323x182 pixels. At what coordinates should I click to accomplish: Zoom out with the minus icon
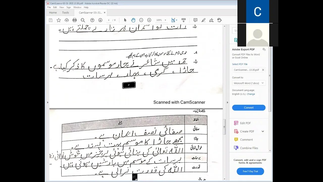141,20
